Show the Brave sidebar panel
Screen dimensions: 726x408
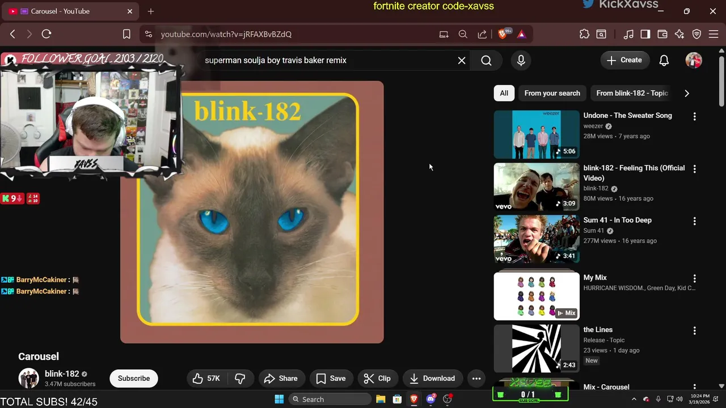click(645, 34)
